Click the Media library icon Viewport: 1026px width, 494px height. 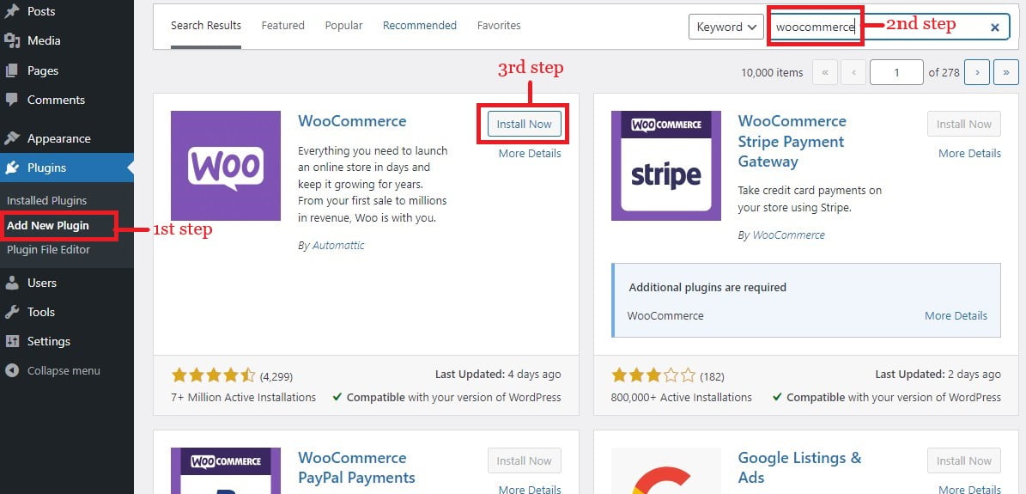tap(12, 40)
